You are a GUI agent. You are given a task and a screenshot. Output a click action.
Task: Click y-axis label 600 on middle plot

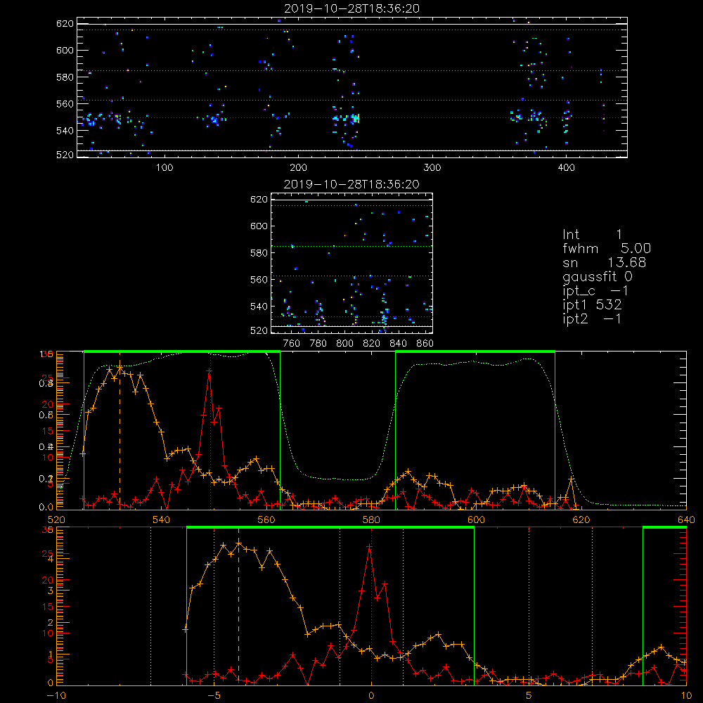tap(259, 226)
